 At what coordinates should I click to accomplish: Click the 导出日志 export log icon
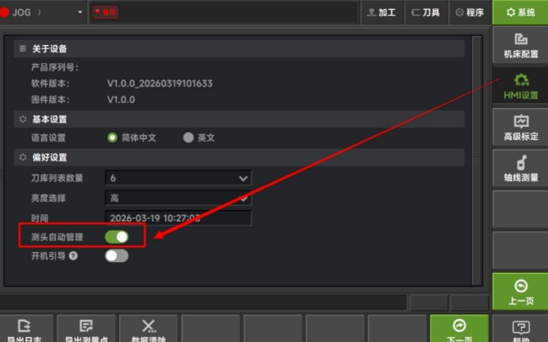click(24, 326)
